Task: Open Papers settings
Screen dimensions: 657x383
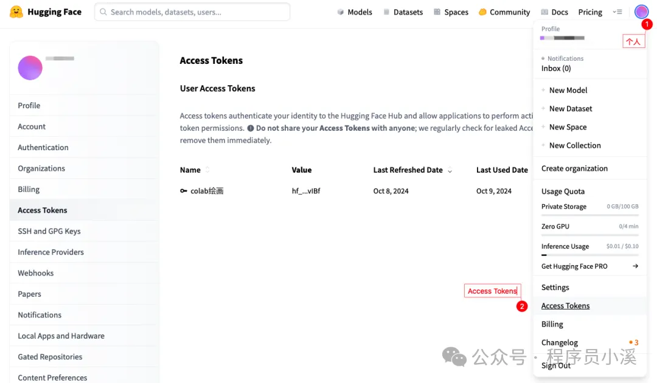Action: [84, 294]
